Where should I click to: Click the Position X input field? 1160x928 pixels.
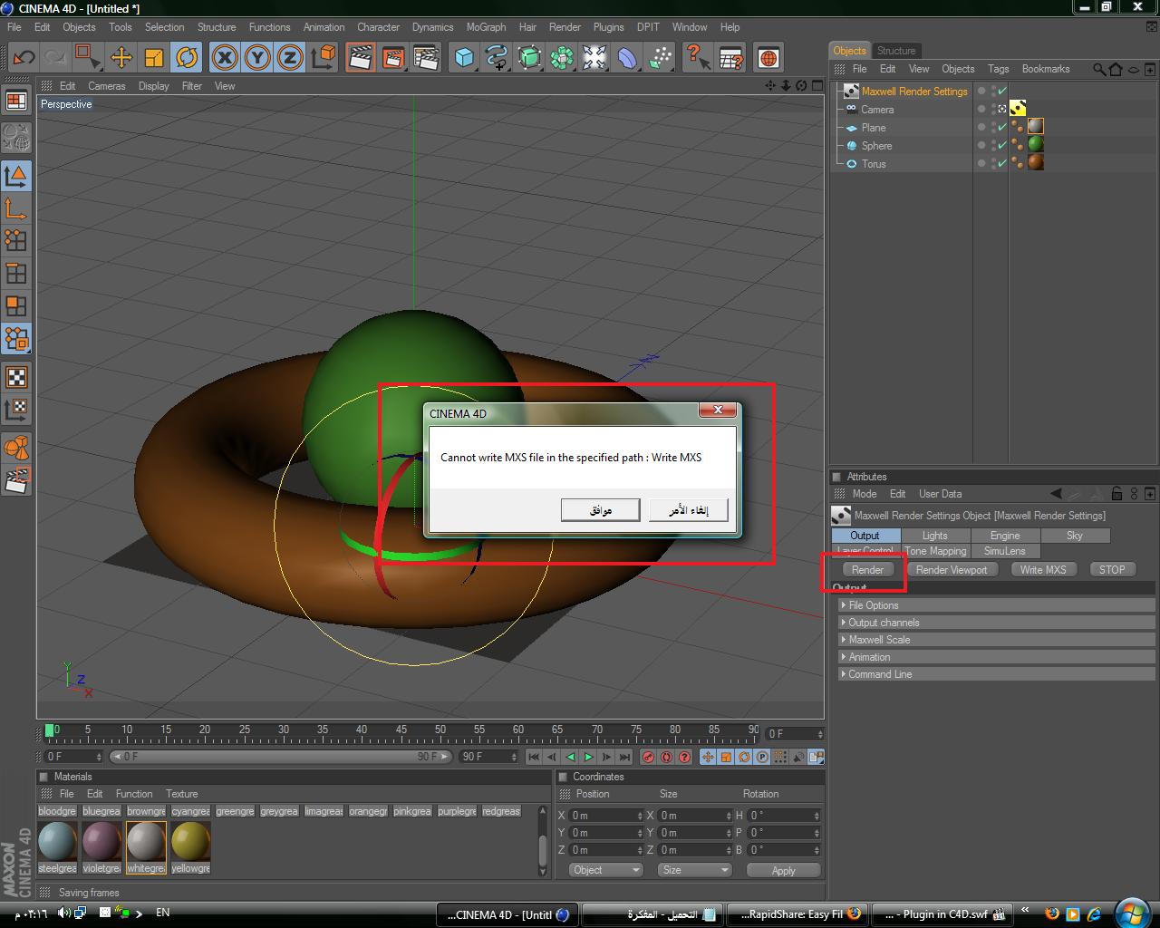(604, 816)
